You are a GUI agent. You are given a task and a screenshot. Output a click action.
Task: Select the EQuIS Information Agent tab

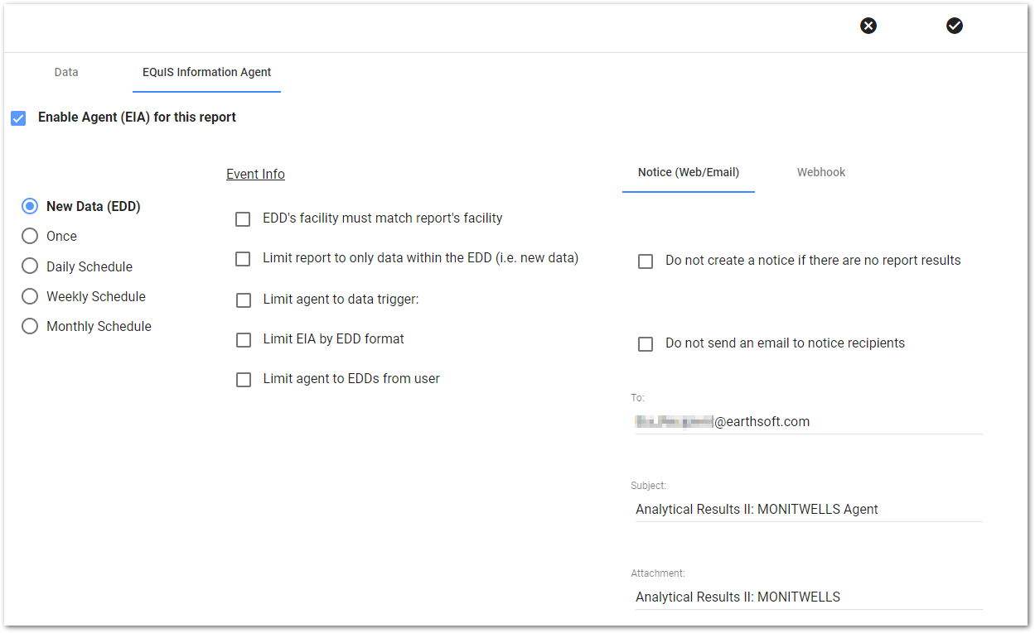(x=206, y=72)
